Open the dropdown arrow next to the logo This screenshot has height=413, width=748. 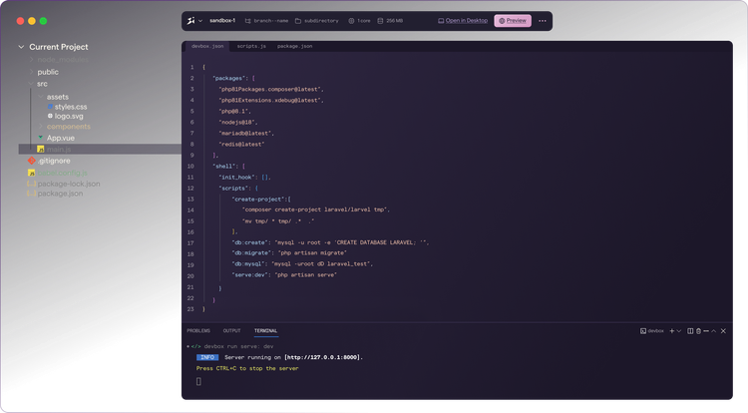click(x=200, y=21)
